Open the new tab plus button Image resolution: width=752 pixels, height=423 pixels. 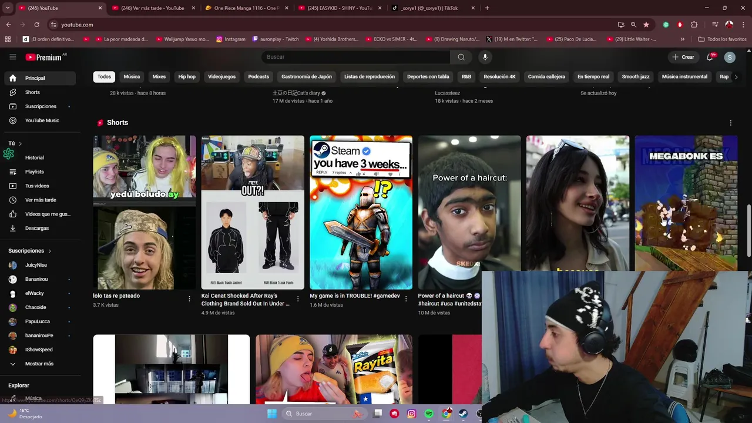click(x=487, y=8)
